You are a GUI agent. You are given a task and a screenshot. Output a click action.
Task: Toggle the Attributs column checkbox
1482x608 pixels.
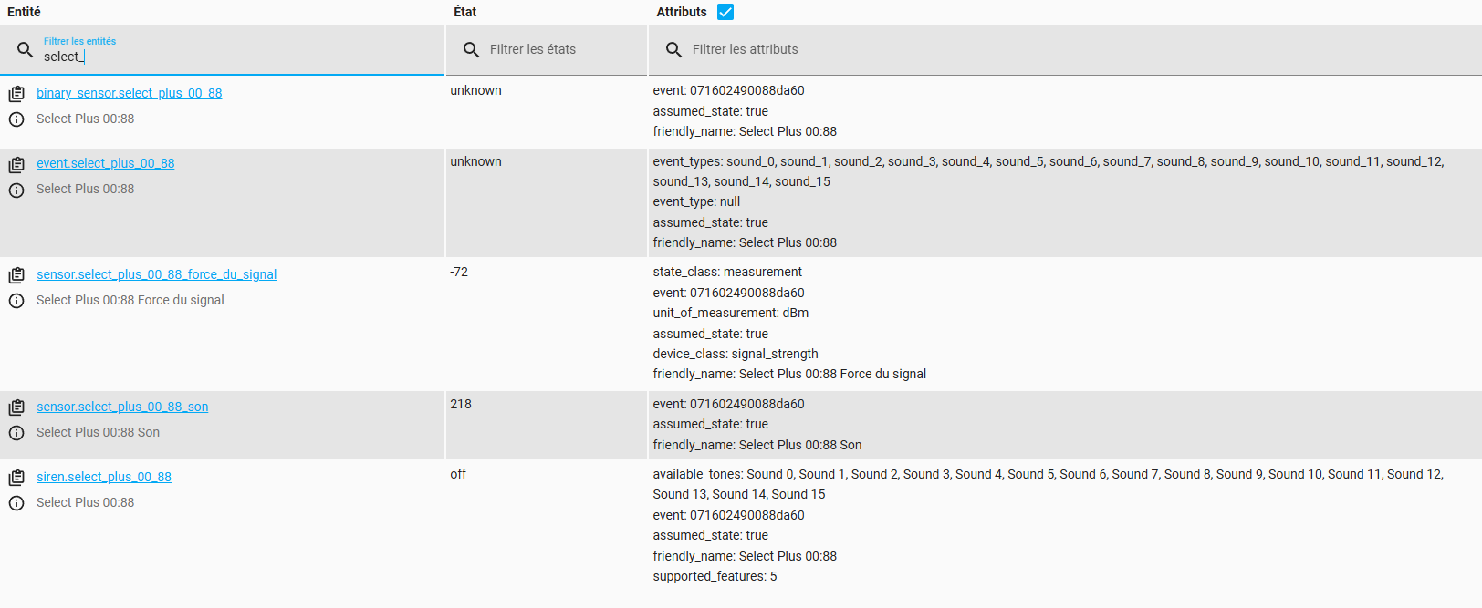click(725, 12)
